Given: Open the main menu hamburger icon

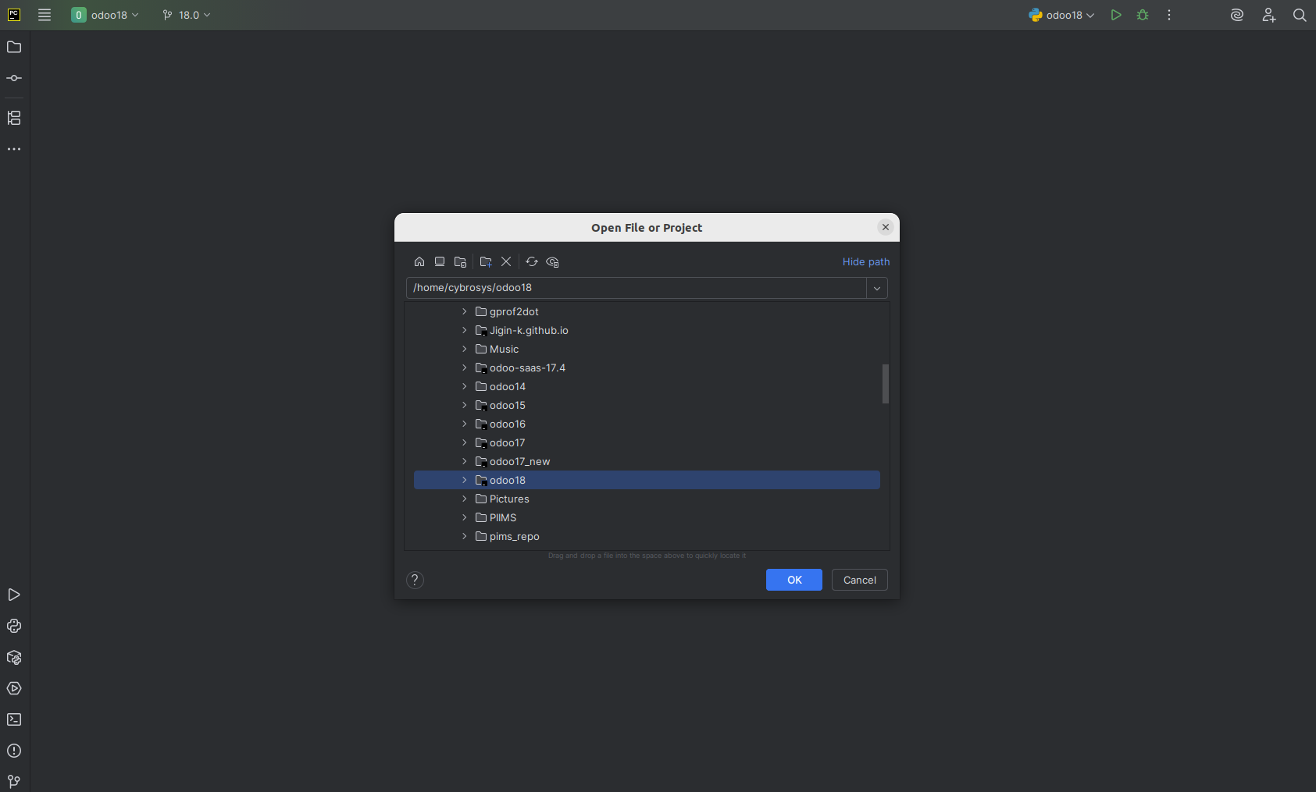Looking at the screenshot, I should point(45,15).
